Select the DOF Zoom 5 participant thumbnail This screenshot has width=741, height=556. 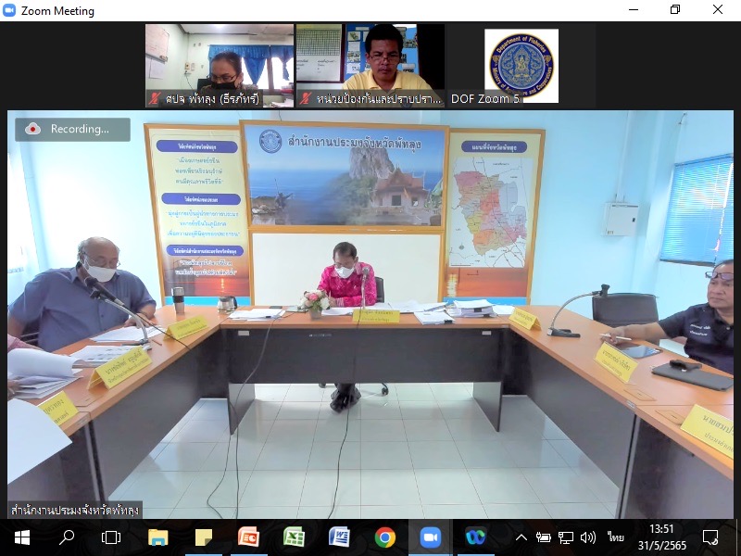click(x=521, y=66)
